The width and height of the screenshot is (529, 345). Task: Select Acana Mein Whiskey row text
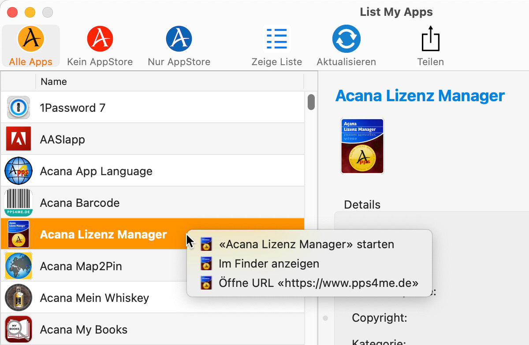tap(94, 298)
